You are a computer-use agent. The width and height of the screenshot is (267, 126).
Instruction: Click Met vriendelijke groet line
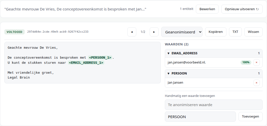(x=31, y=72)
